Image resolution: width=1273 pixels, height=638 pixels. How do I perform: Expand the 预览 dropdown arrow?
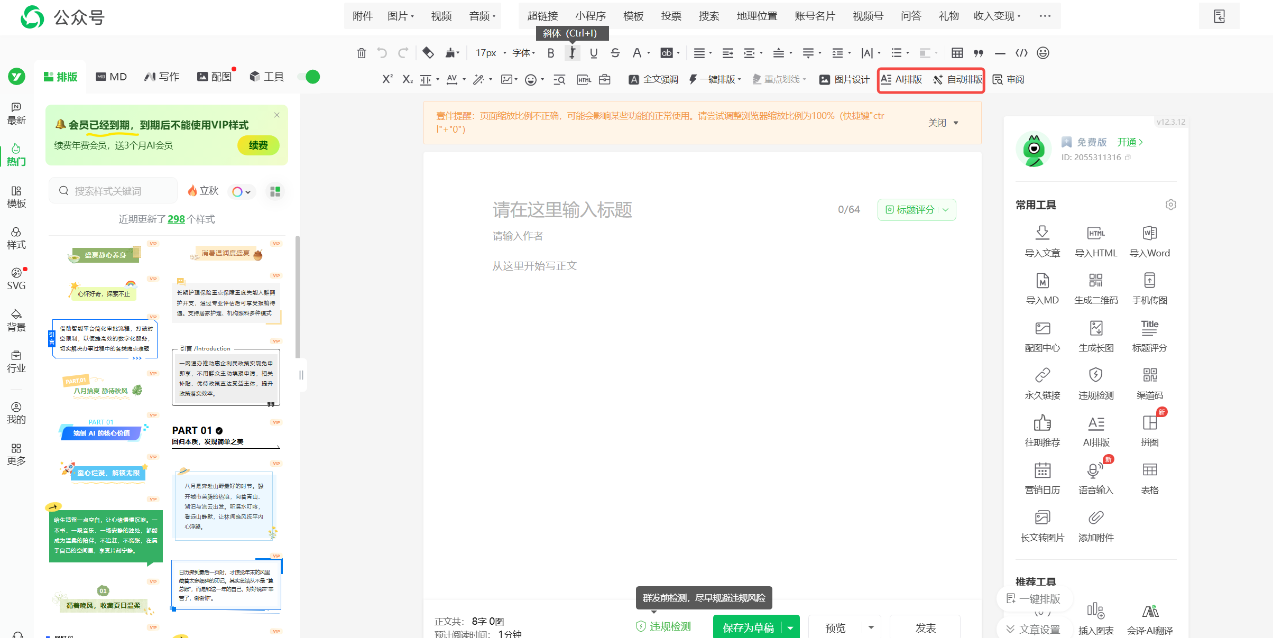pyautogui.click(x=871, y=628)
